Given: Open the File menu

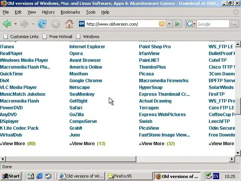Looking at the screenshot, I should point(6,12).
